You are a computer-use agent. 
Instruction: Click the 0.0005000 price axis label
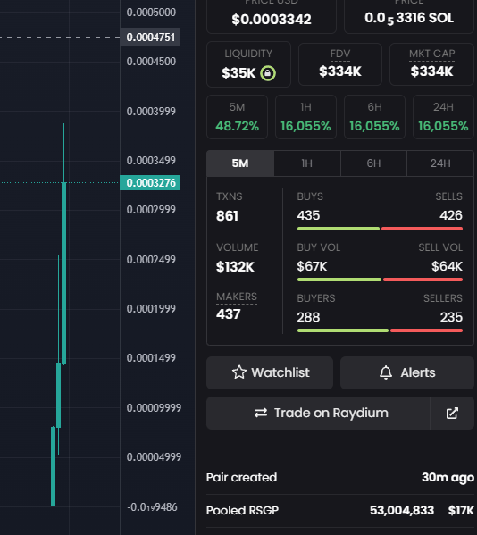pos(151,13)
